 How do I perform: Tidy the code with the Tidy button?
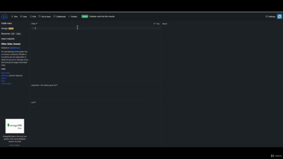pyautogui.click(x=157, y=23)
